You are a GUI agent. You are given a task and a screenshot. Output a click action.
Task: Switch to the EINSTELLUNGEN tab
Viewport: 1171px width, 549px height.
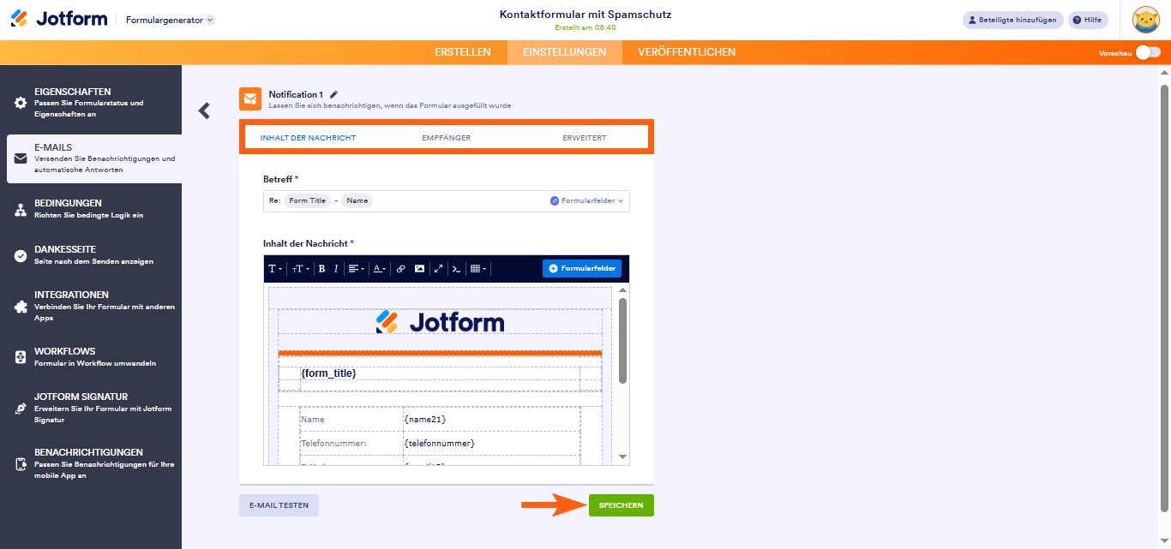pos(565,52)
